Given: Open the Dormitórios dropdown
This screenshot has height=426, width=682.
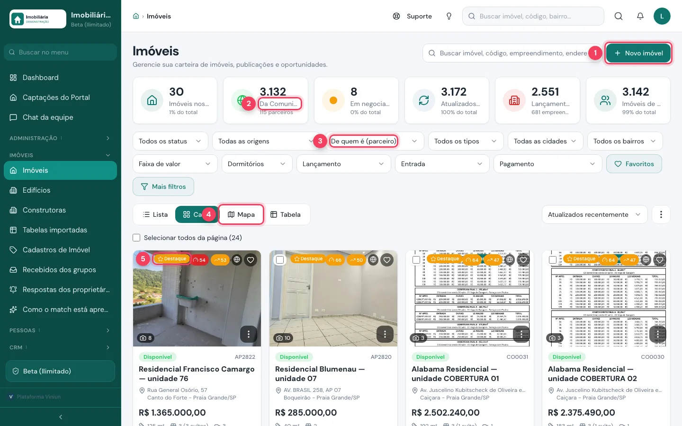Looking at the screenshot, I should (257, 164).
